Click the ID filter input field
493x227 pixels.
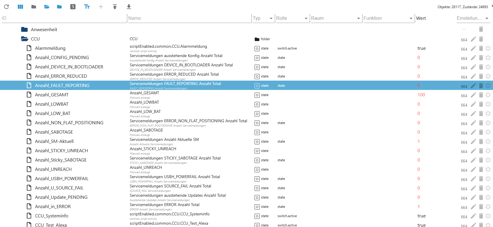64,18
